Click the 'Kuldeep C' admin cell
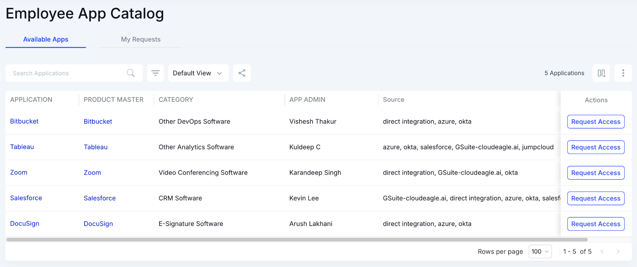637x267 pixels. coord(305,147)
